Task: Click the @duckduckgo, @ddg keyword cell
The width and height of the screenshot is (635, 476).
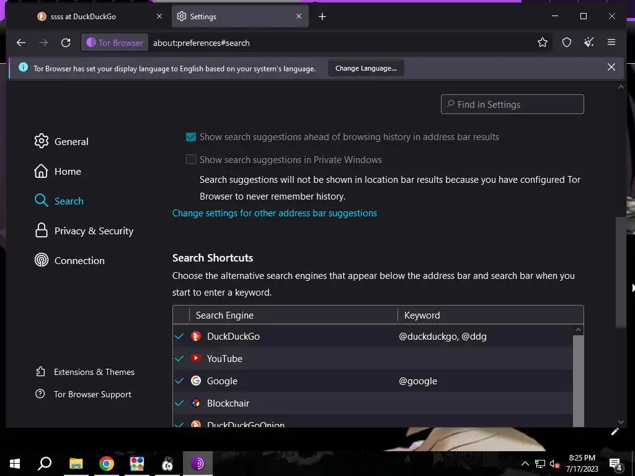Action: [x=443, y=337]
